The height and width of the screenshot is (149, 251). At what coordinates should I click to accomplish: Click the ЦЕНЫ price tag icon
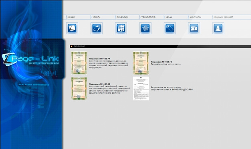click(170, 28)
